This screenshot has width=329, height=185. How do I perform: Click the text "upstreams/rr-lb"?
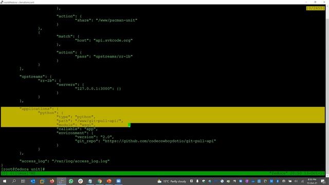(x=113, y=57)
